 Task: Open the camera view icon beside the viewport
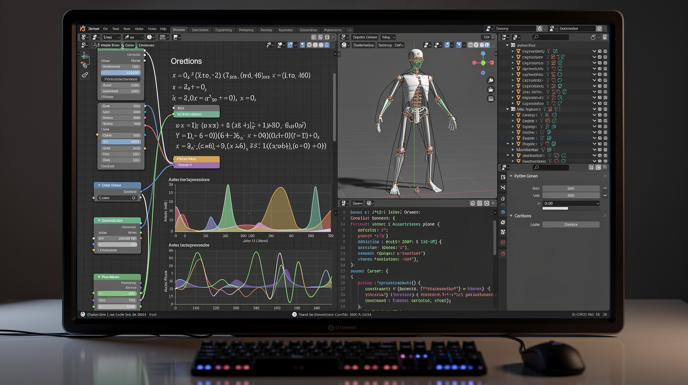pyautogui.click(x=490, y=98)
